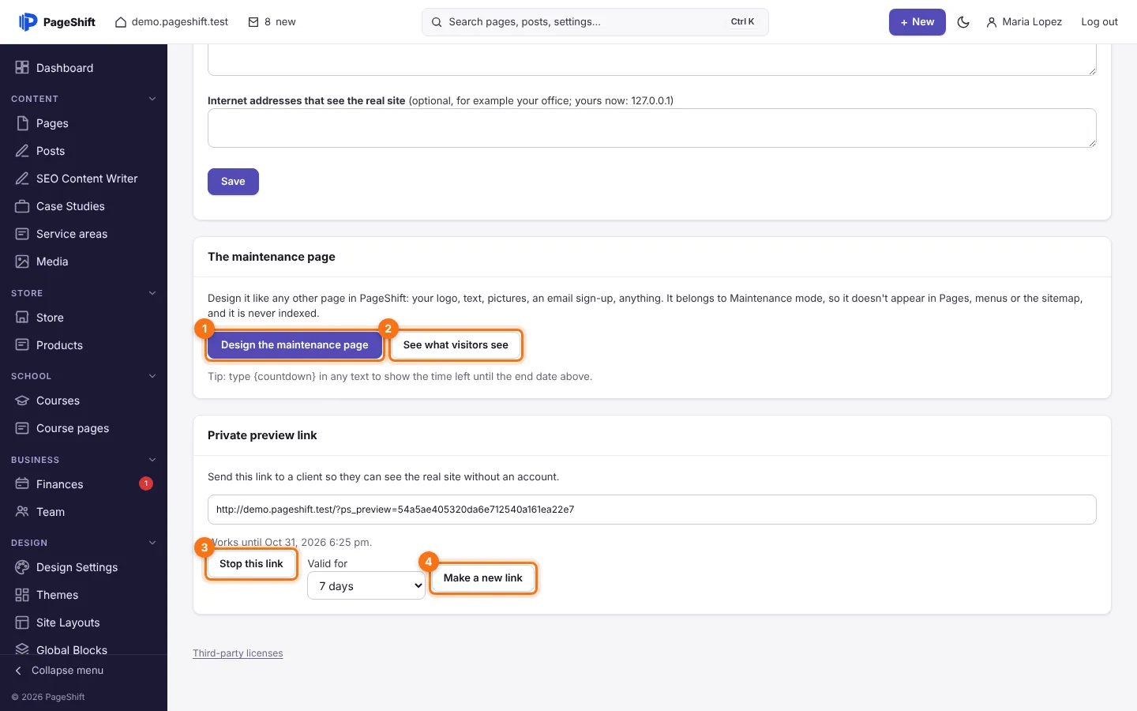Click the + New button
This screenshot has width=1137, height=711.
(x=917, y=22)
